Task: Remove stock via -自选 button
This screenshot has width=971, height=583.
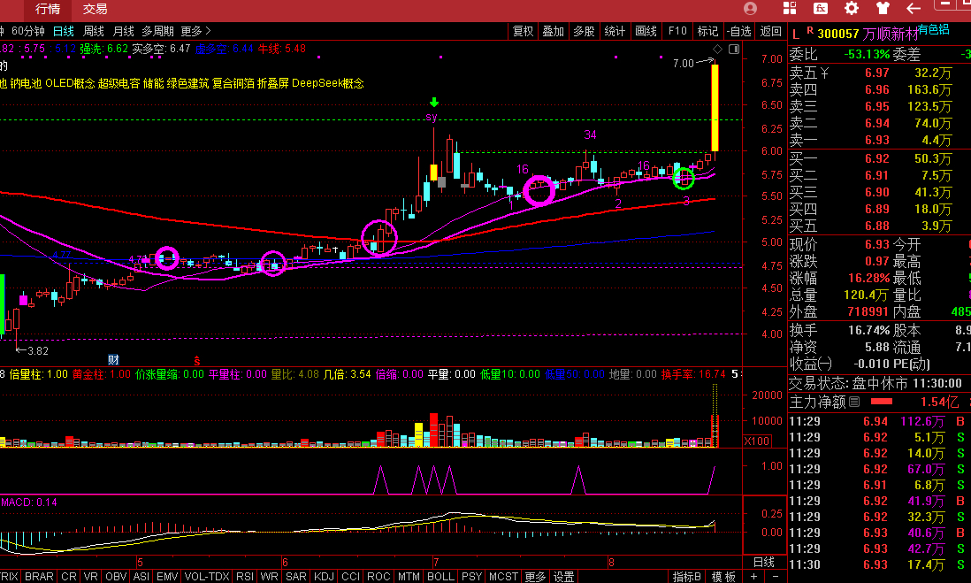Action: [738, 31]
